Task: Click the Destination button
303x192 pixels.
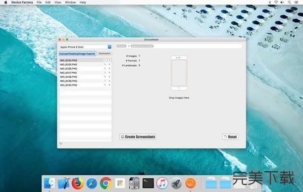Action: 105,54
